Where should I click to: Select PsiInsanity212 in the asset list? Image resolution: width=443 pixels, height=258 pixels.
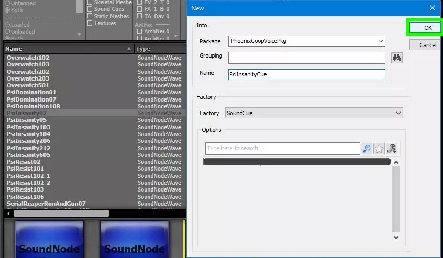pyautogui.click(x=28, y=148)
